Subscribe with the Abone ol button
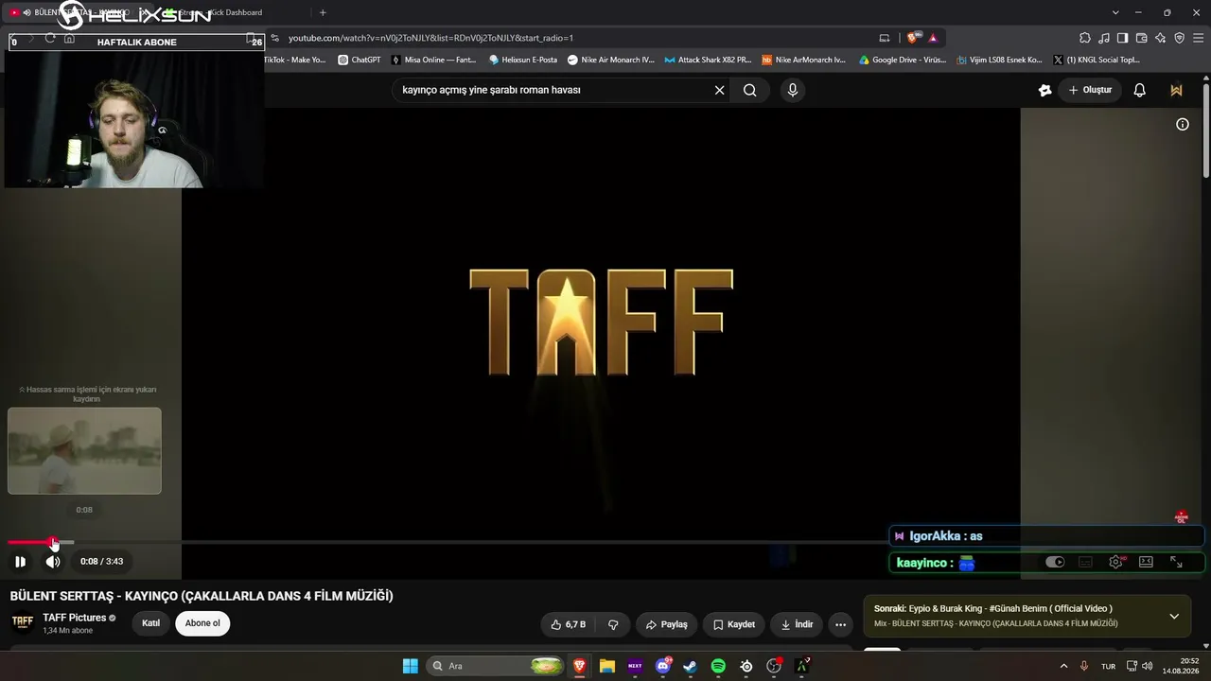 click(x=202, y=623)
